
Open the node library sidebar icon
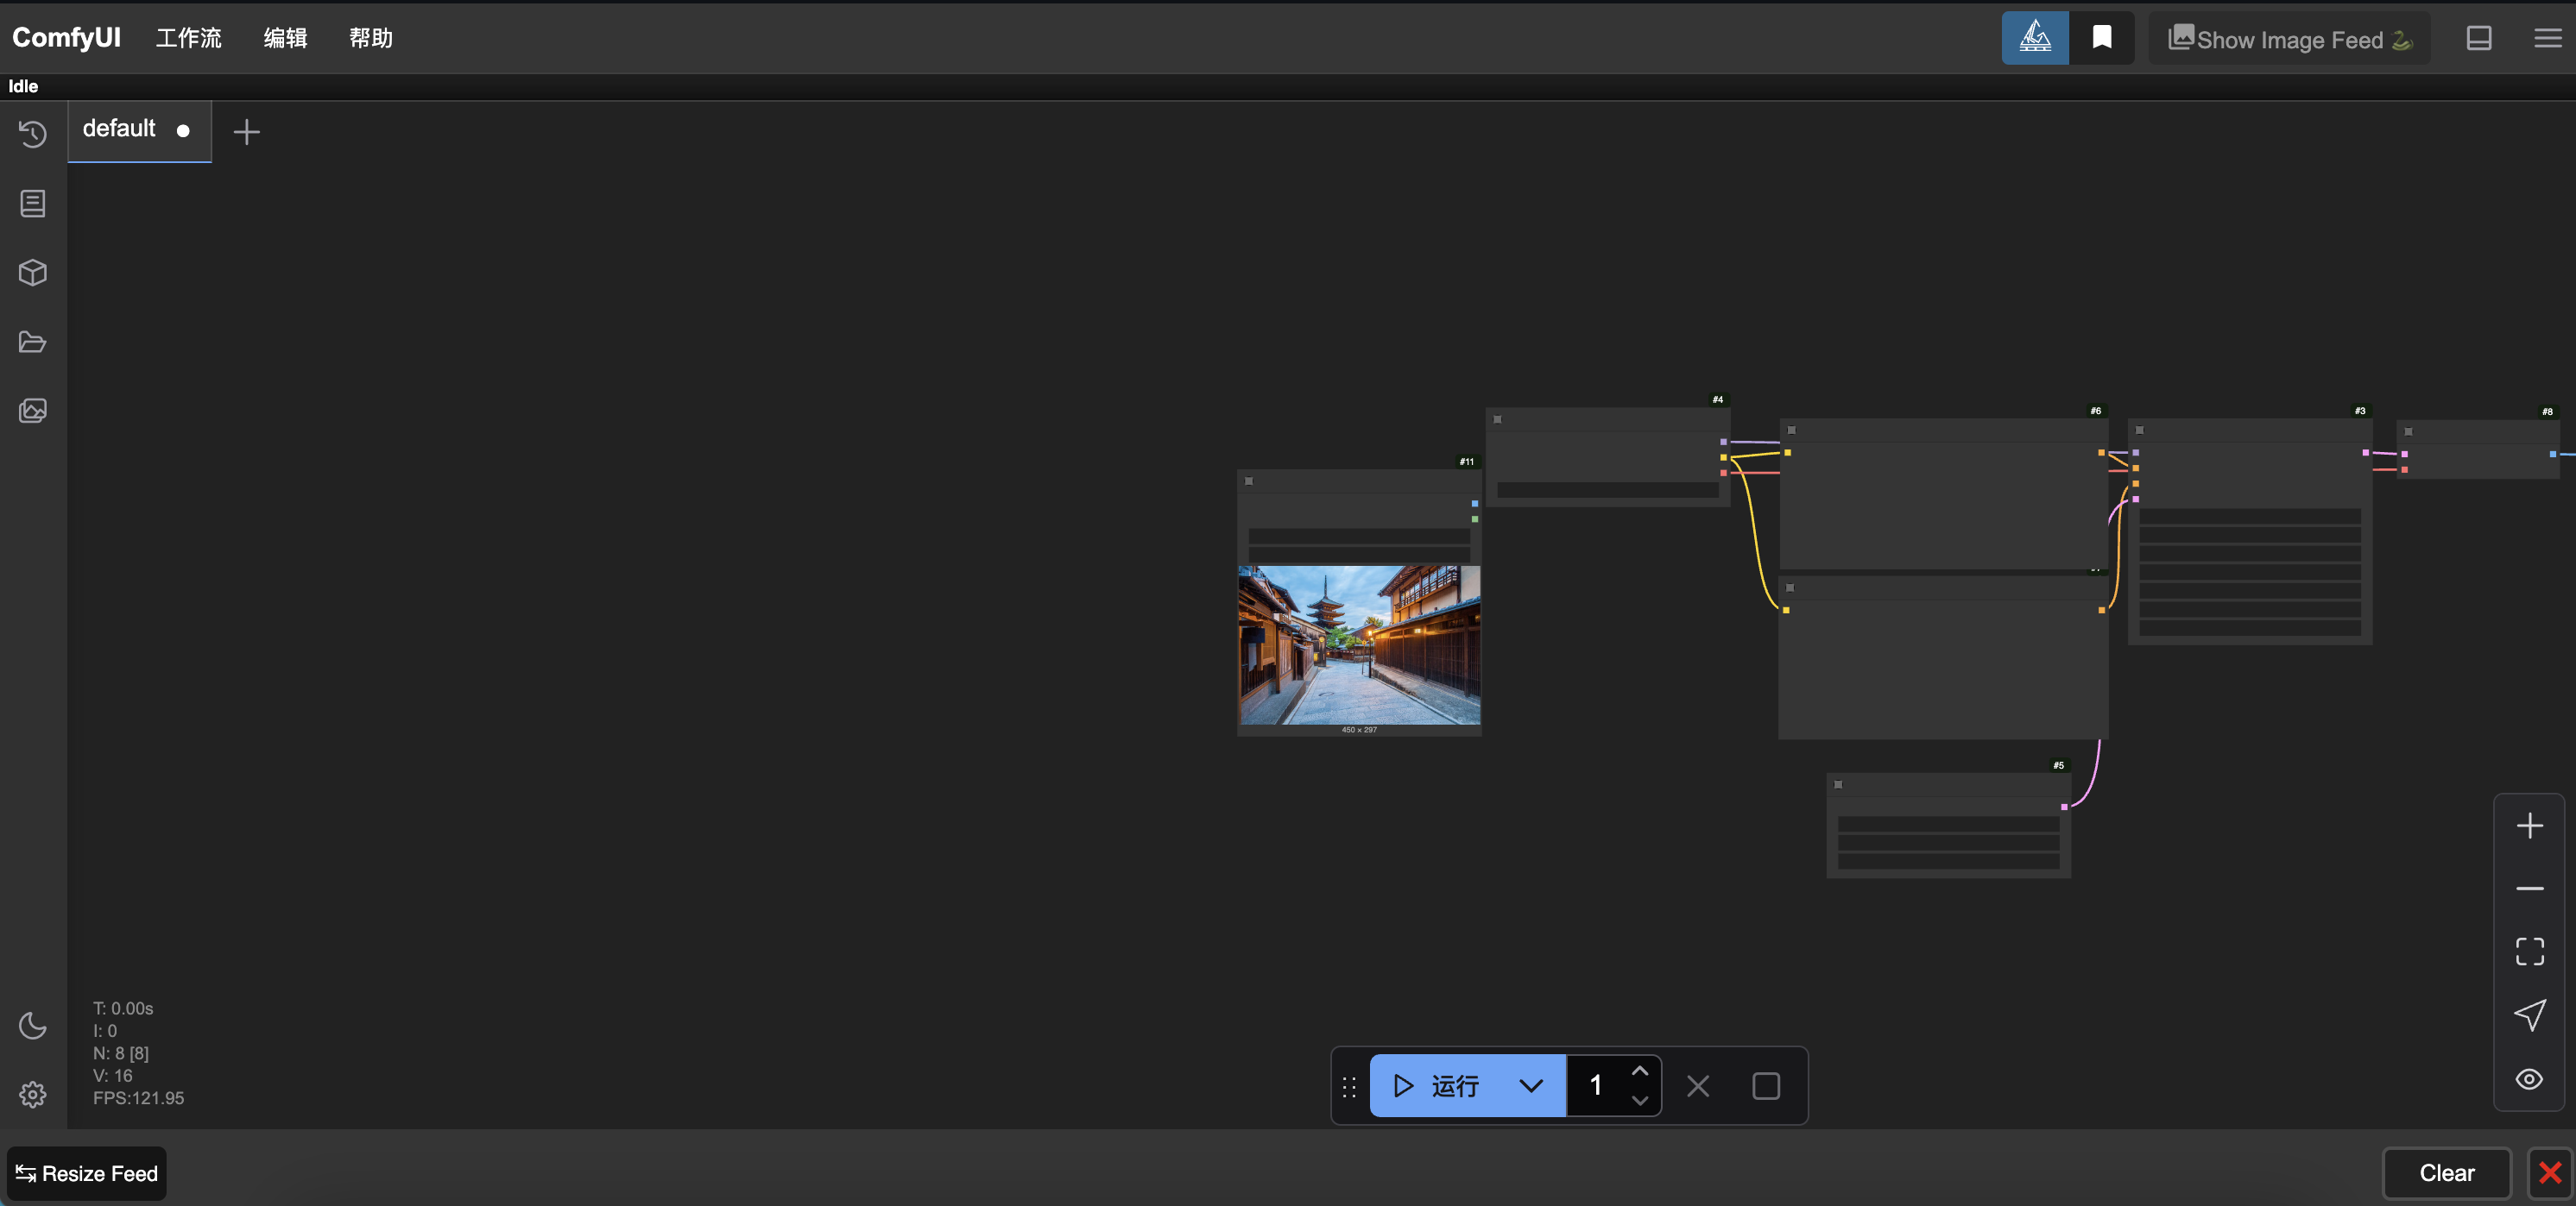click(33, 204)
